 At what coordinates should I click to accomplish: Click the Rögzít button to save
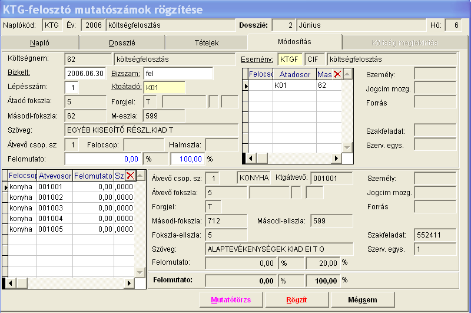(297, 300)
